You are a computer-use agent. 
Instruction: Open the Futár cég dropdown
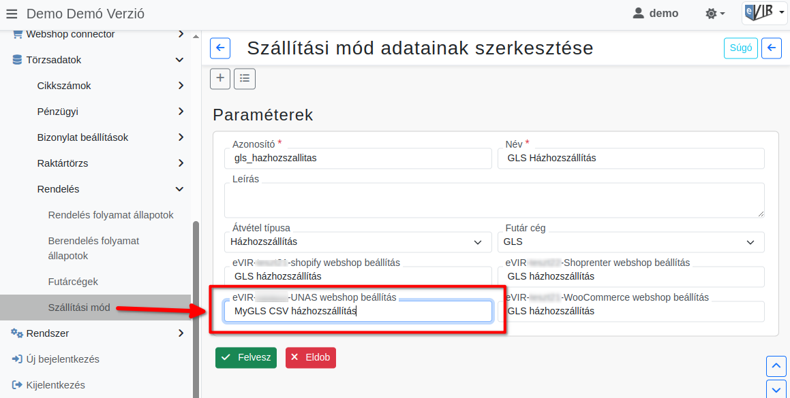[631, 242]
